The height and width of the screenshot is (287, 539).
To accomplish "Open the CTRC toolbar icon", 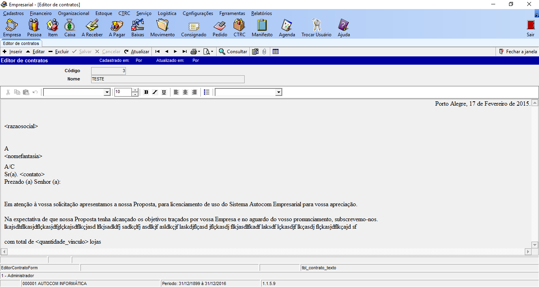I will (x=239, y=28).
